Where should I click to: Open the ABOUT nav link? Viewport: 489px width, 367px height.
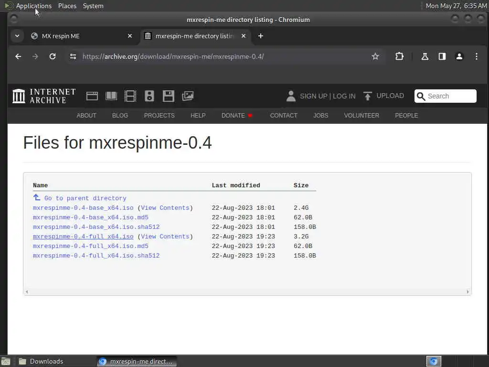86,116
